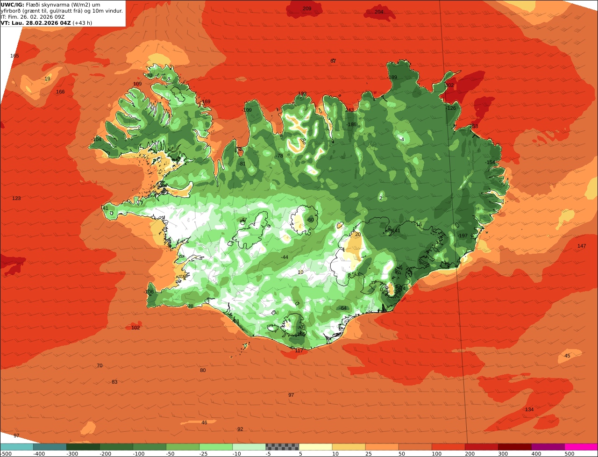Select the map value 102
This screenshot has width=598, height=457.
[135, 328]
